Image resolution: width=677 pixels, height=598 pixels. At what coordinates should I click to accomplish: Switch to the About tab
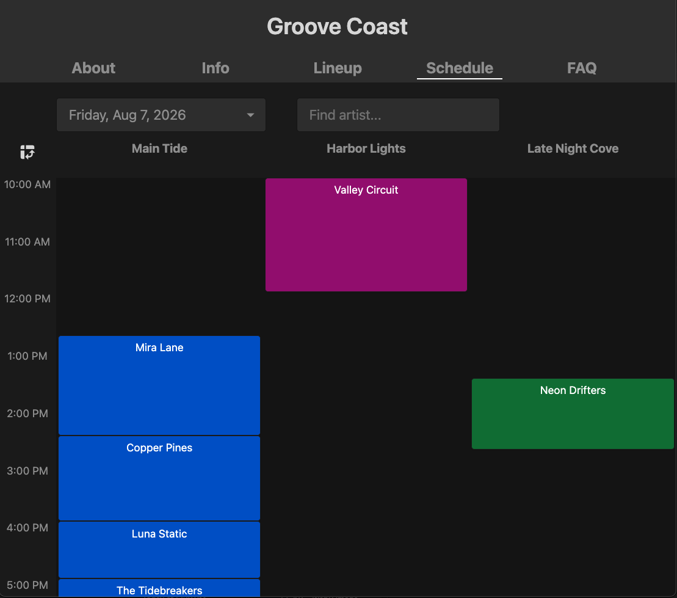pos(93,68)
